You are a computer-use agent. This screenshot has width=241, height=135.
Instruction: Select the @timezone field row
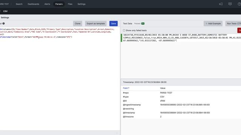pyautogui.click(x=181, y=117)
